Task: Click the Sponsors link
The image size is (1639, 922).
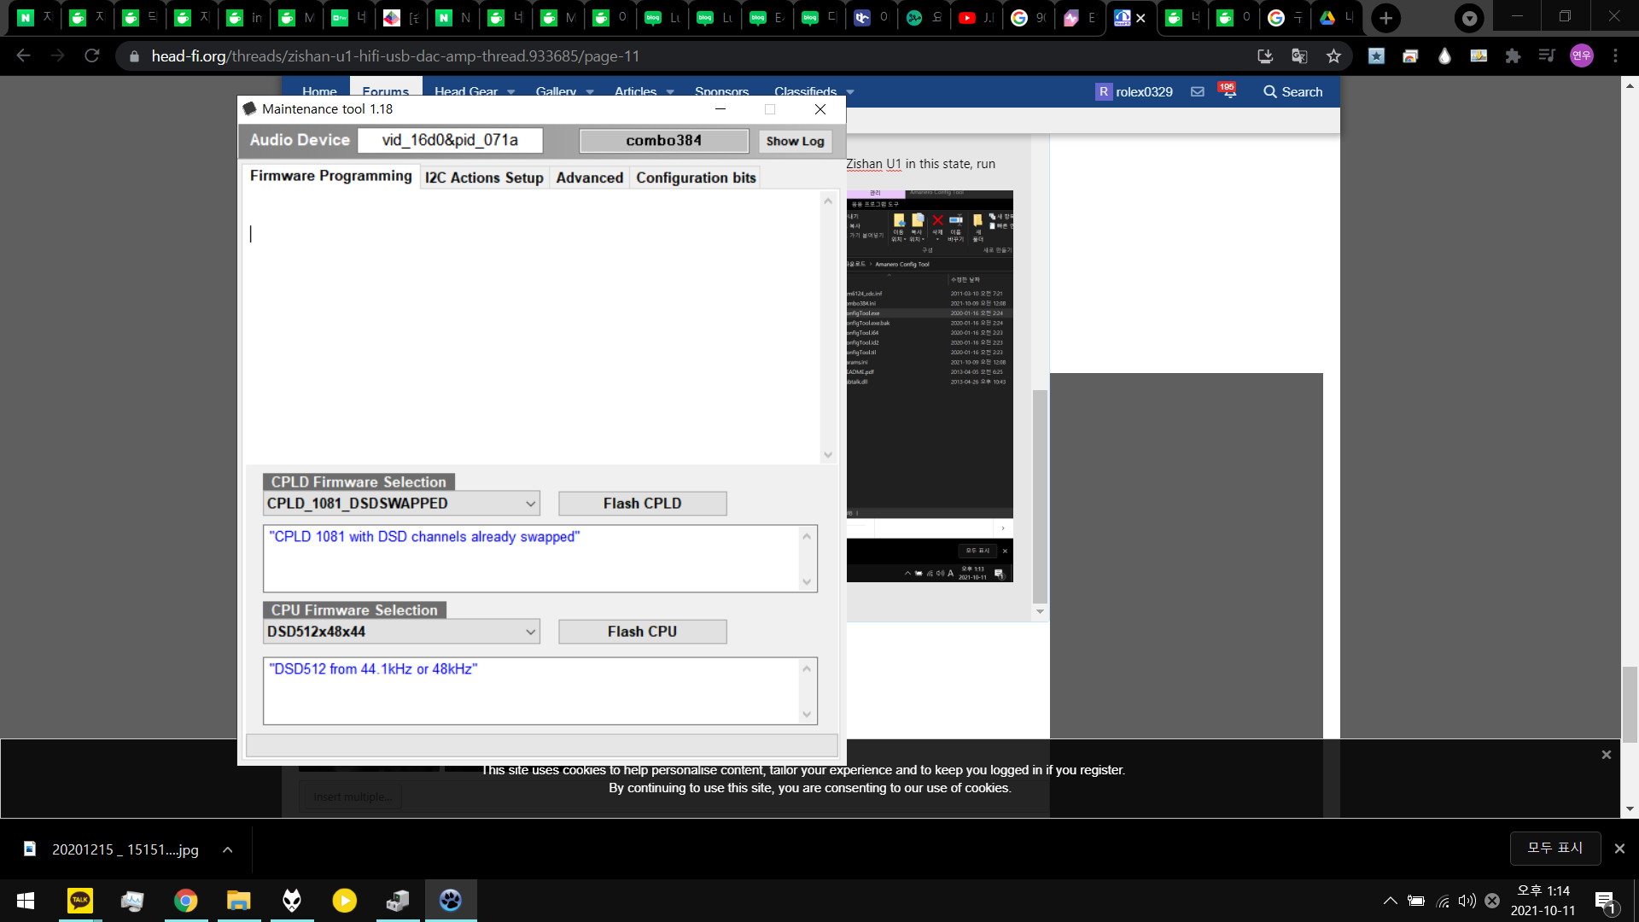Action: coord(721,91)
